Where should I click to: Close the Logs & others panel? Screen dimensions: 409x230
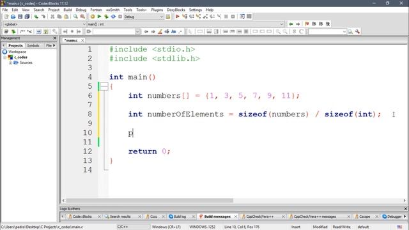[406, 209]
